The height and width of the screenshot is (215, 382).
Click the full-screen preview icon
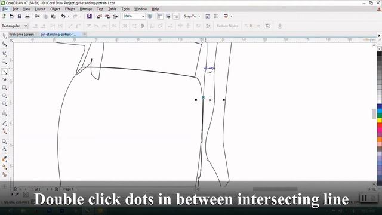[150, 16]
